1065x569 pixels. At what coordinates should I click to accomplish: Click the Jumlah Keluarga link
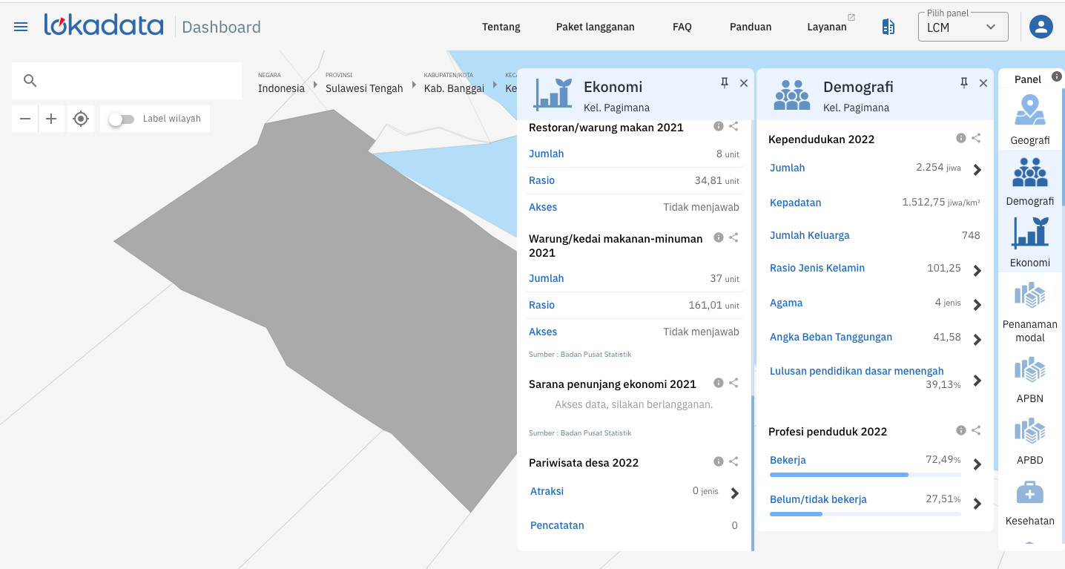[x=809, y=235]
